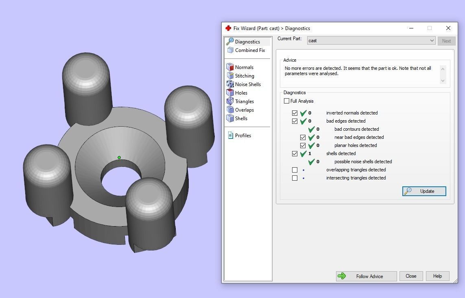
Task: Click the Triangles cube icon
Action: click(230, 101)
